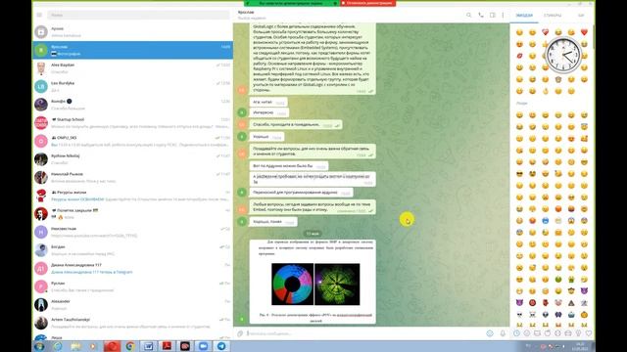Image resolution: width=627 pixels, height=352 pixels.
Task: Open the Windows Start button
Action: click(39, 346)
